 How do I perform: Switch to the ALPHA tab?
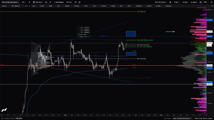click(4, 6)
